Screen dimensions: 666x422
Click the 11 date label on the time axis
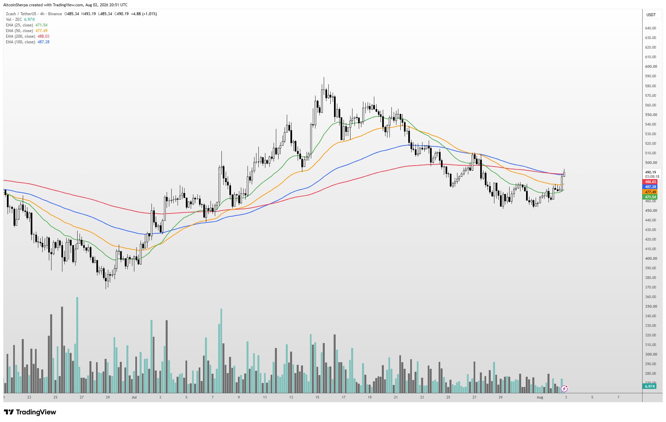coord(265,397)
